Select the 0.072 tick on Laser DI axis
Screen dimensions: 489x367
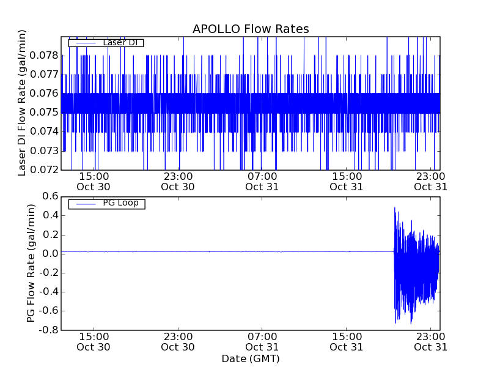click(44, 170)
